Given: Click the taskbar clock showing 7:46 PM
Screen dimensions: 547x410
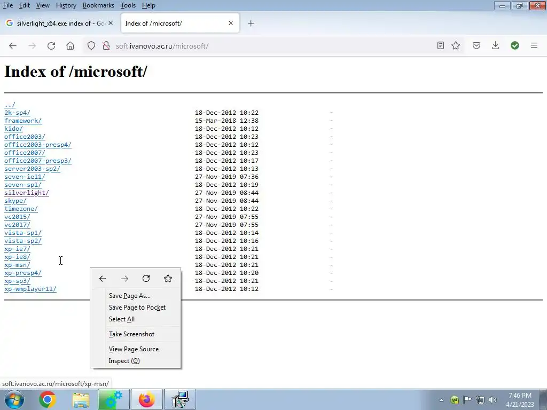Looking at the screenshot, I should pyautogui.click(x=520, y=400).
